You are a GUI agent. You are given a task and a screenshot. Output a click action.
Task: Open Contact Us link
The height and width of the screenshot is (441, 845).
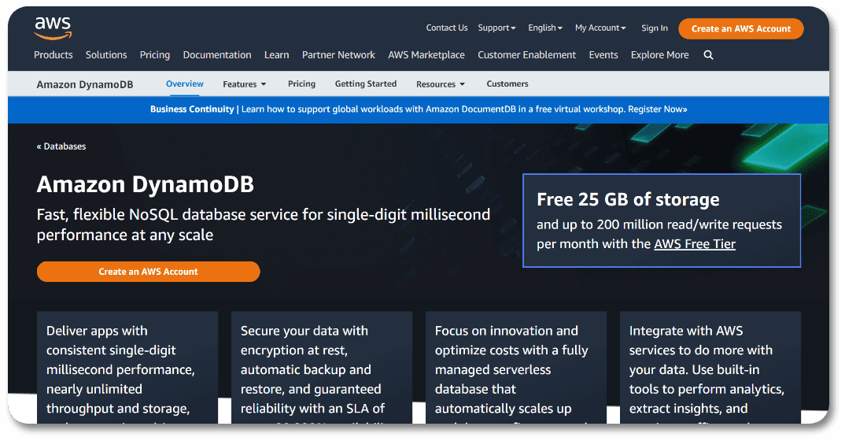tap(447, 28)
